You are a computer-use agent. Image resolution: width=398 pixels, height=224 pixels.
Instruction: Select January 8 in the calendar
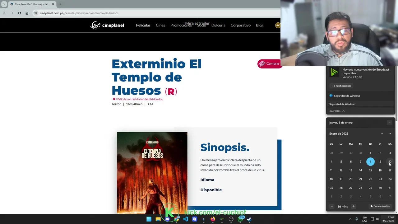point(370,161)
